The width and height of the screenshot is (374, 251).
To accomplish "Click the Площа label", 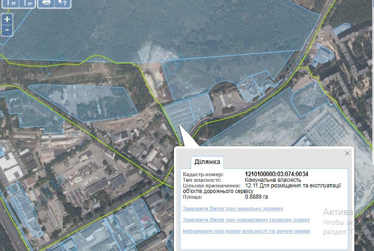I will tap(192, 197).
